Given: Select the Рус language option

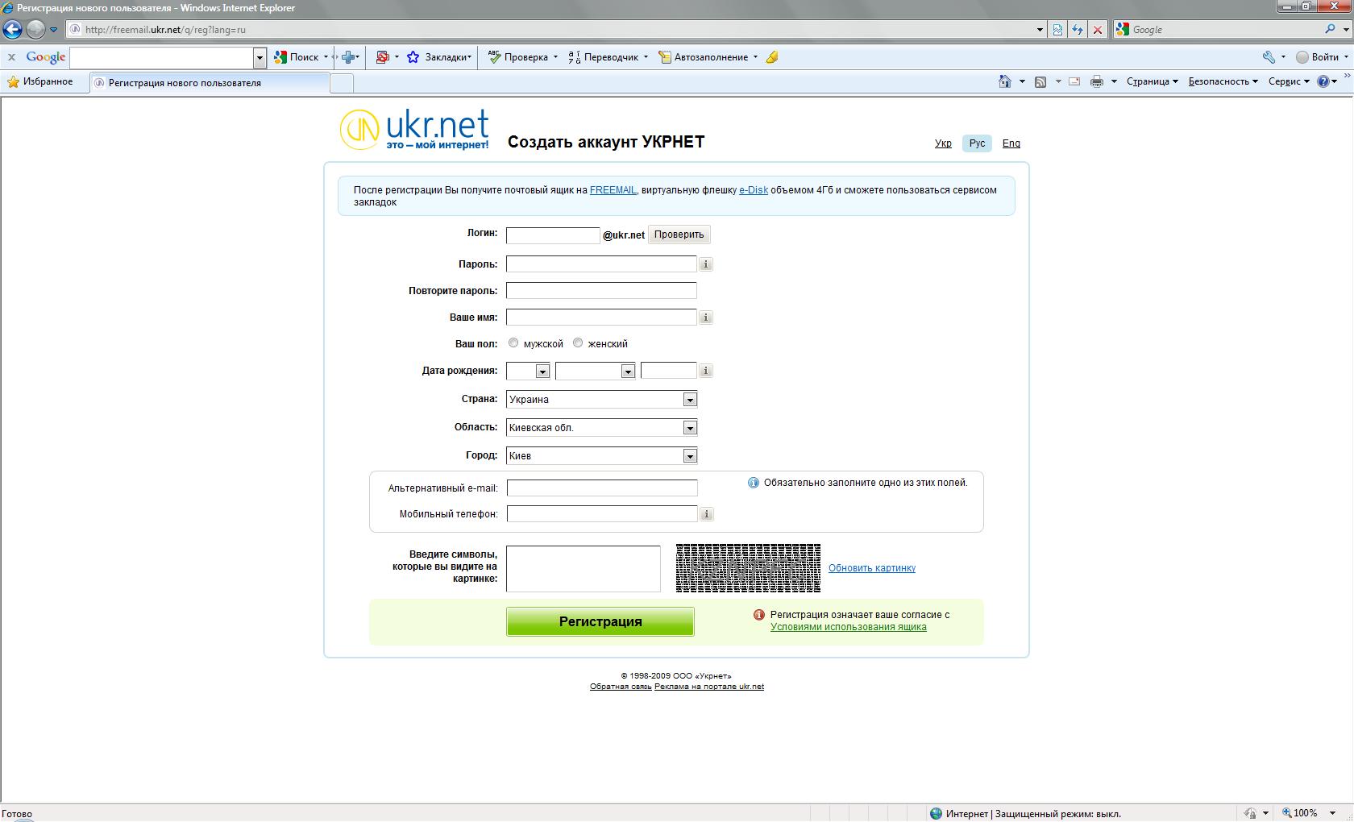Looking at the screenshot, I should click(977, 143).
